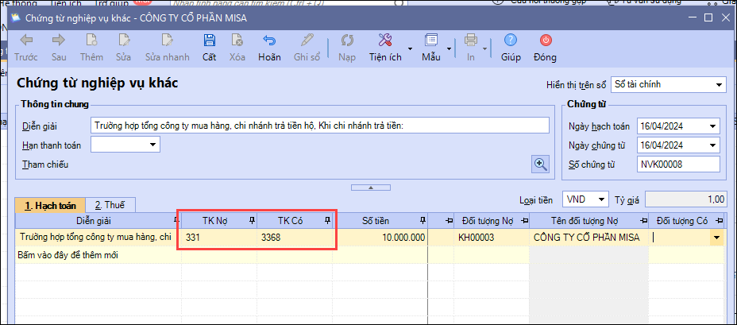Select the 1. Hạch toán tab
Image resolution: width=737 pixels, height=325 pixels.
pos(48,205)
